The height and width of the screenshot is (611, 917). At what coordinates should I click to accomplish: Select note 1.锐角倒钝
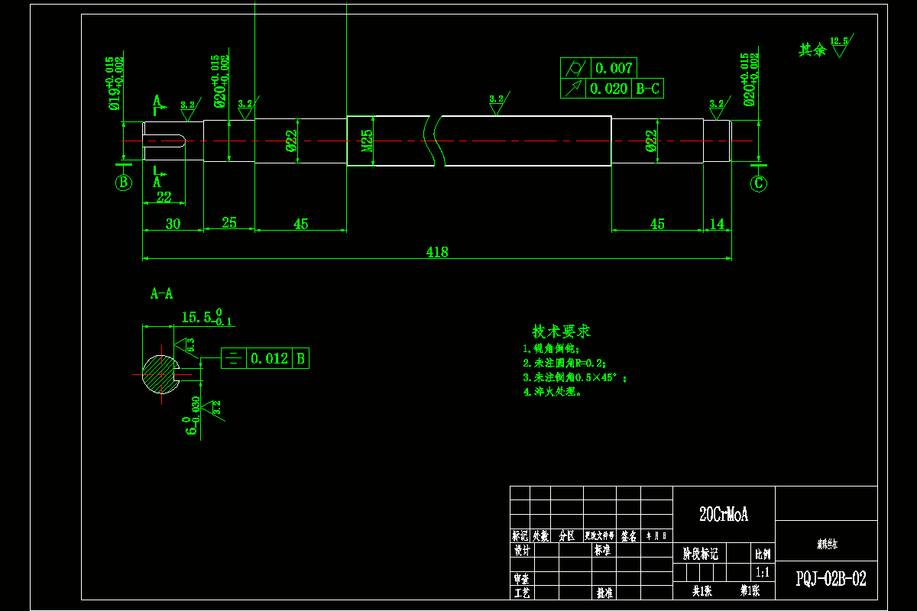point(552,349)
